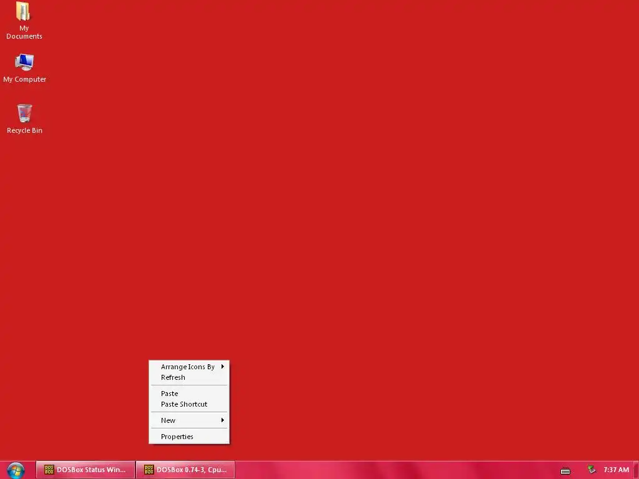Expand the New submenu

tap(189, 420)
